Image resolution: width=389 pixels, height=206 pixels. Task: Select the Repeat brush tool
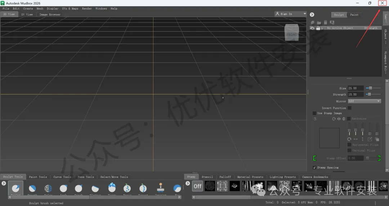(143, 188)
